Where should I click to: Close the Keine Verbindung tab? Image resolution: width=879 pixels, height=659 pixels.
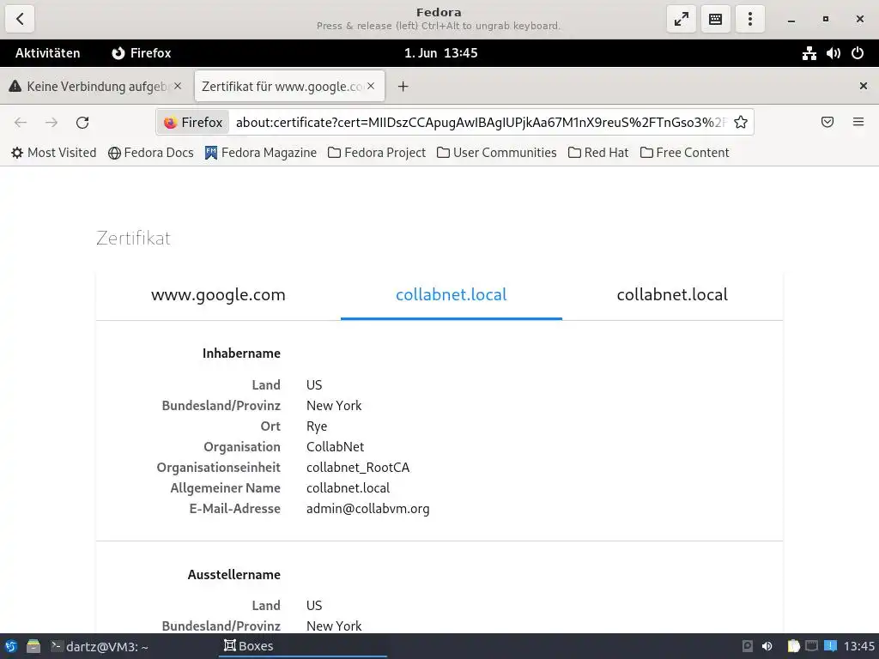pyautogui.click(x=178, y=86)
